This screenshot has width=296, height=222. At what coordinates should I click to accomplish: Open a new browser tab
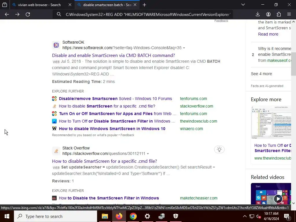[x=145, y=5]
